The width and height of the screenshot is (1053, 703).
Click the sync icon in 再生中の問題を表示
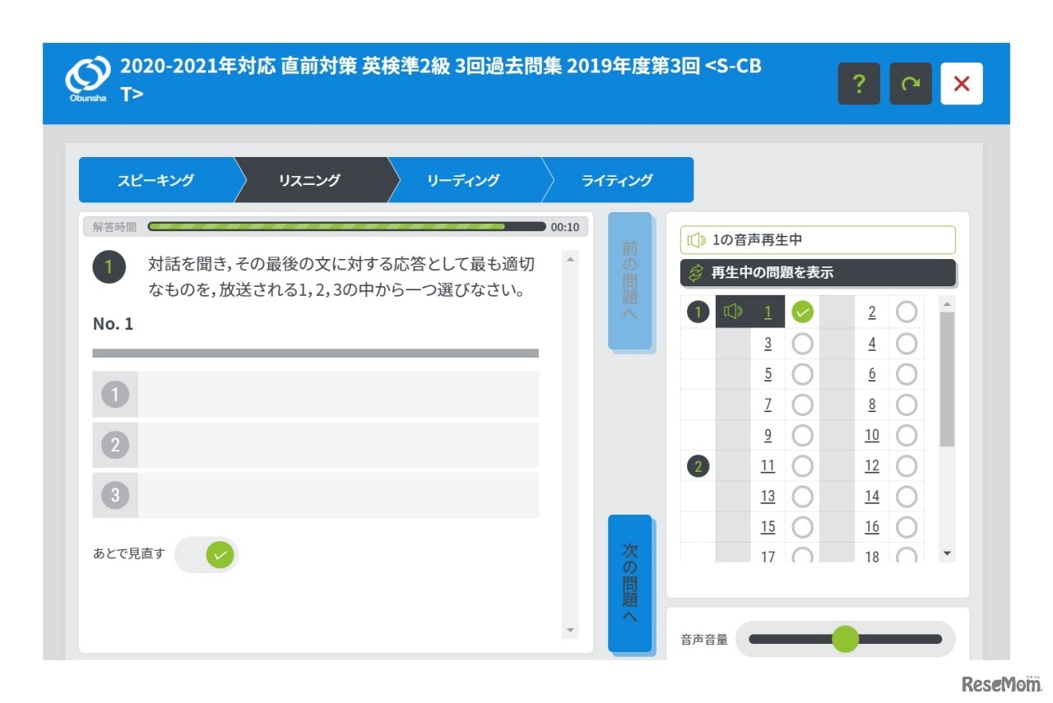pyautogui.click(x=696, y=273)
